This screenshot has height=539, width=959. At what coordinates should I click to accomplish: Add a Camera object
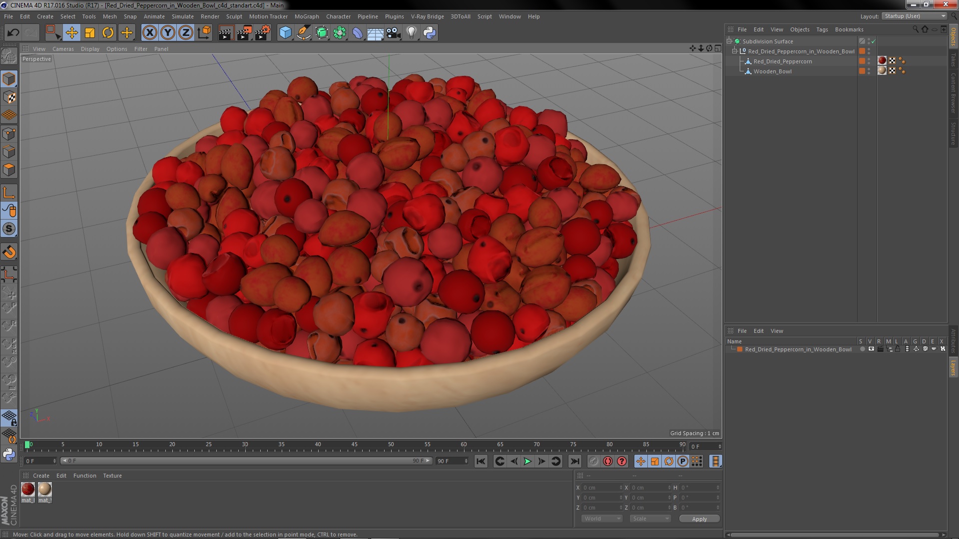pos(394,33)
